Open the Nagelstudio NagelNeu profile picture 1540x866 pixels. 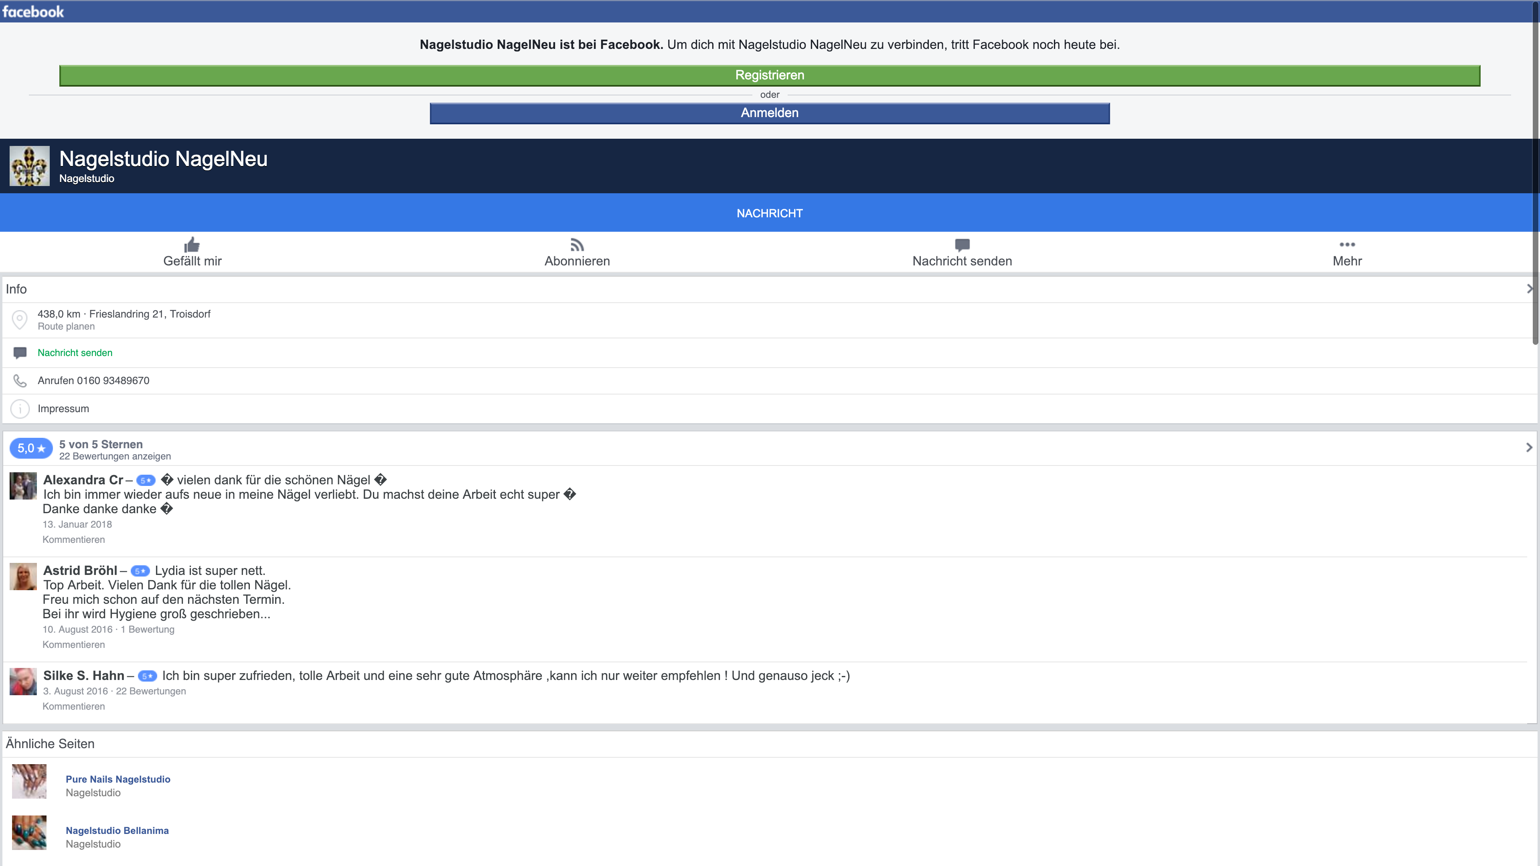tap(29, 166)
